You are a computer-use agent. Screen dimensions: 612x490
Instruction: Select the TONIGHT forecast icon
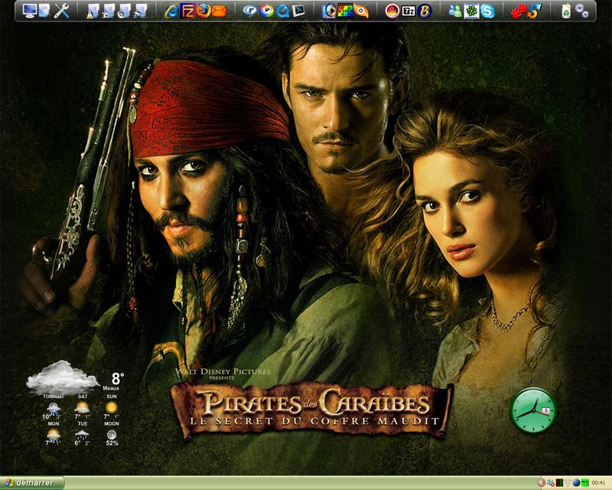click(54, 409)
